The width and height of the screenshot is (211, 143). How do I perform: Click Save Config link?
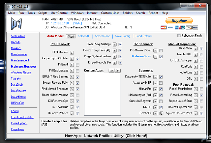point(123,36)
